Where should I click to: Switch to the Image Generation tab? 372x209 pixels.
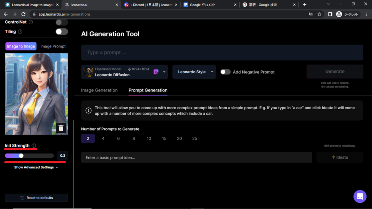click(99, 90)
